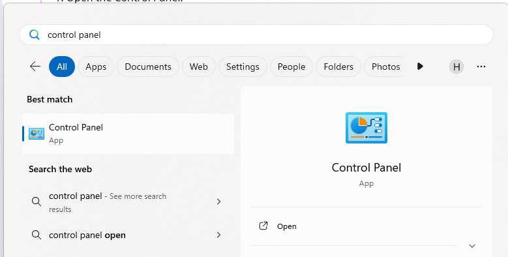This screenshot has width=508, height=257.
Task: Click the large Control Panel icon in preview pane
Action: (366, 128)
